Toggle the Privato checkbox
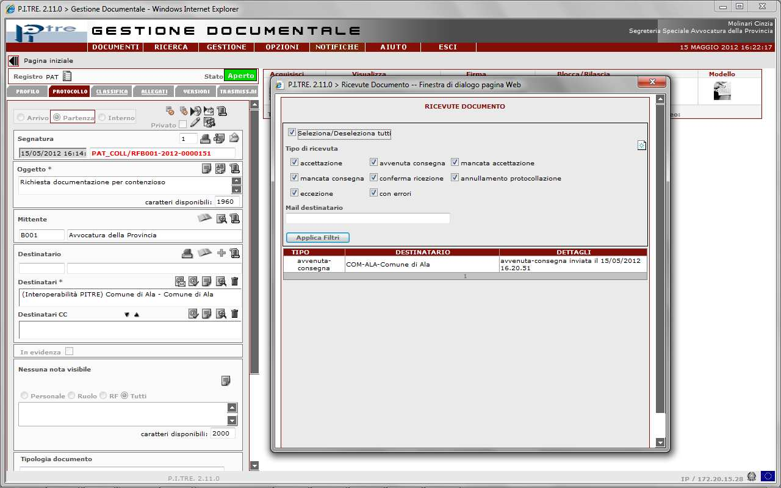The image size is (781, 488). tap(183, 124)
